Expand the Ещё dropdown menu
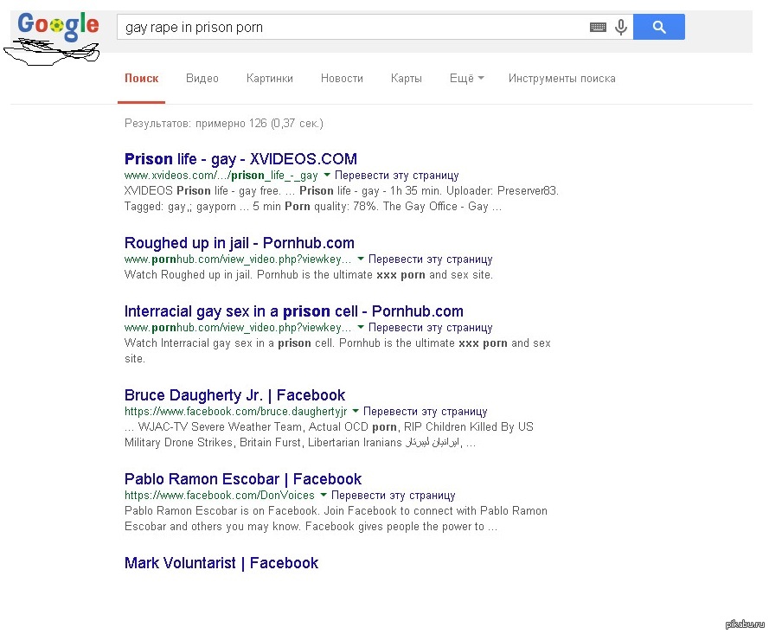Screen dimensions: 769x634 [466, 79]
